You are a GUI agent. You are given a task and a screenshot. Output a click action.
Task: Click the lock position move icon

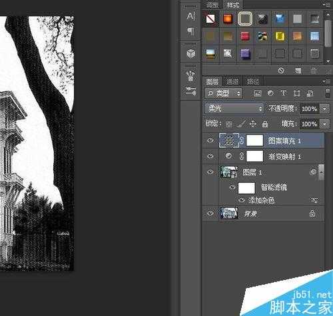[253, 124]
